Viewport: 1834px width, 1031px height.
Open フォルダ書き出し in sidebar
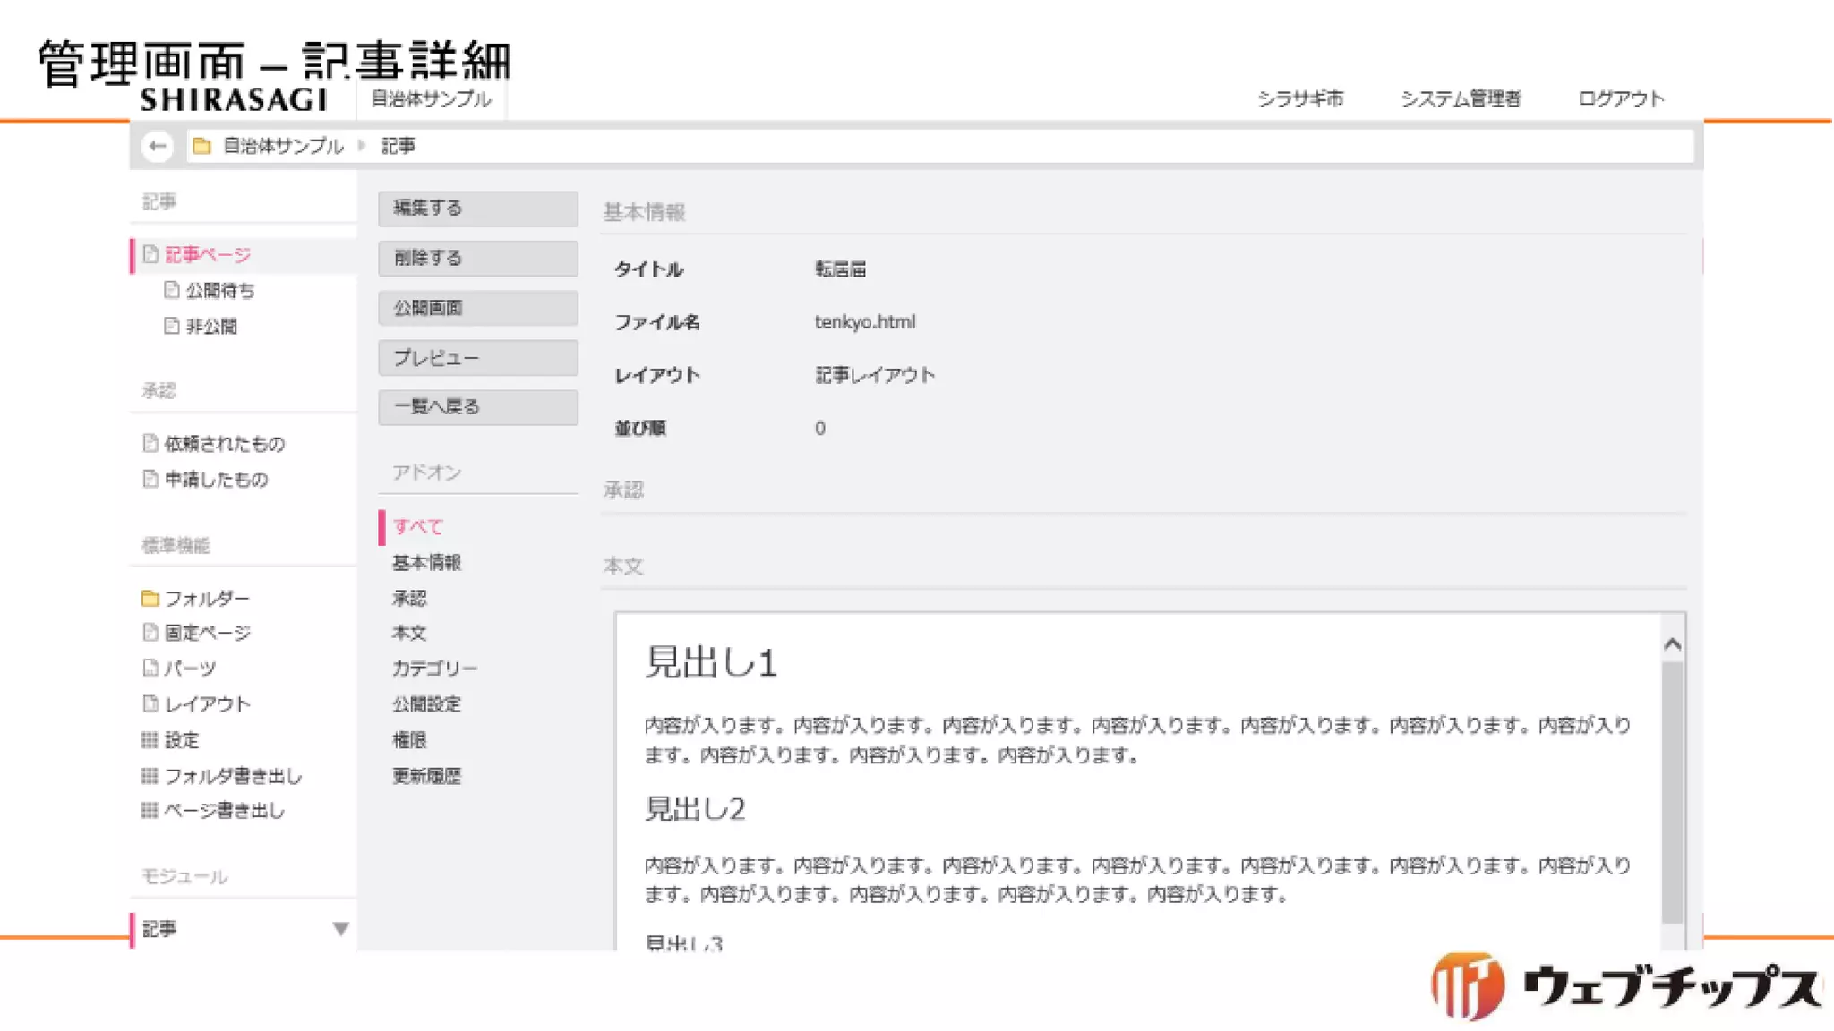232,776
